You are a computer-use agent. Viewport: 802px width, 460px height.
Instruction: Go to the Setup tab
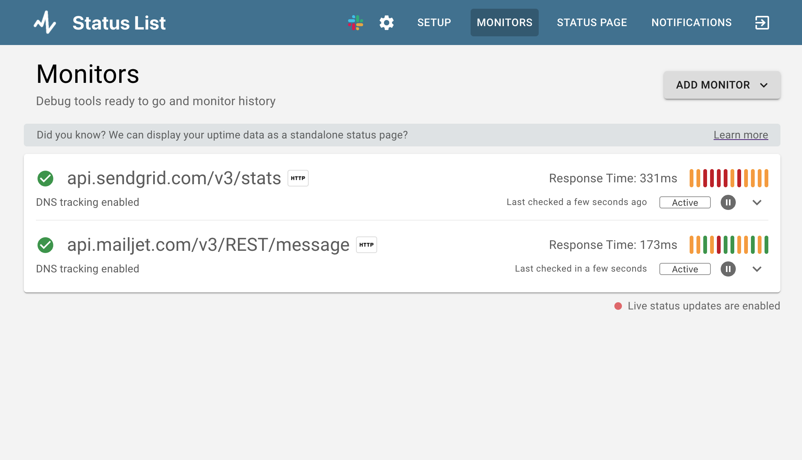coord(434,23)
